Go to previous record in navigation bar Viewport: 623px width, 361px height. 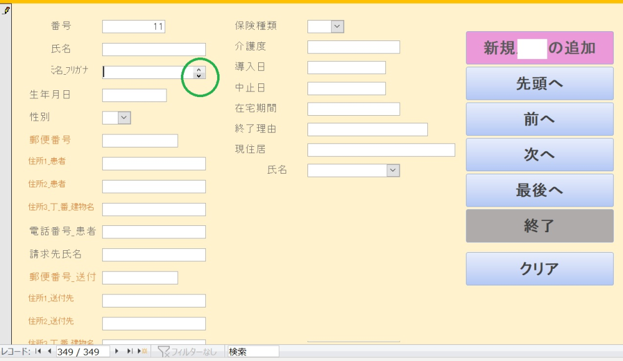tap(49, 351)
